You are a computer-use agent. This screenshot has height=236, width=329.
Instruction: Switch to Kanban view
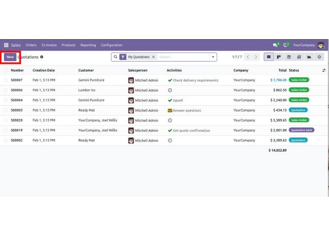click(279, 57)
